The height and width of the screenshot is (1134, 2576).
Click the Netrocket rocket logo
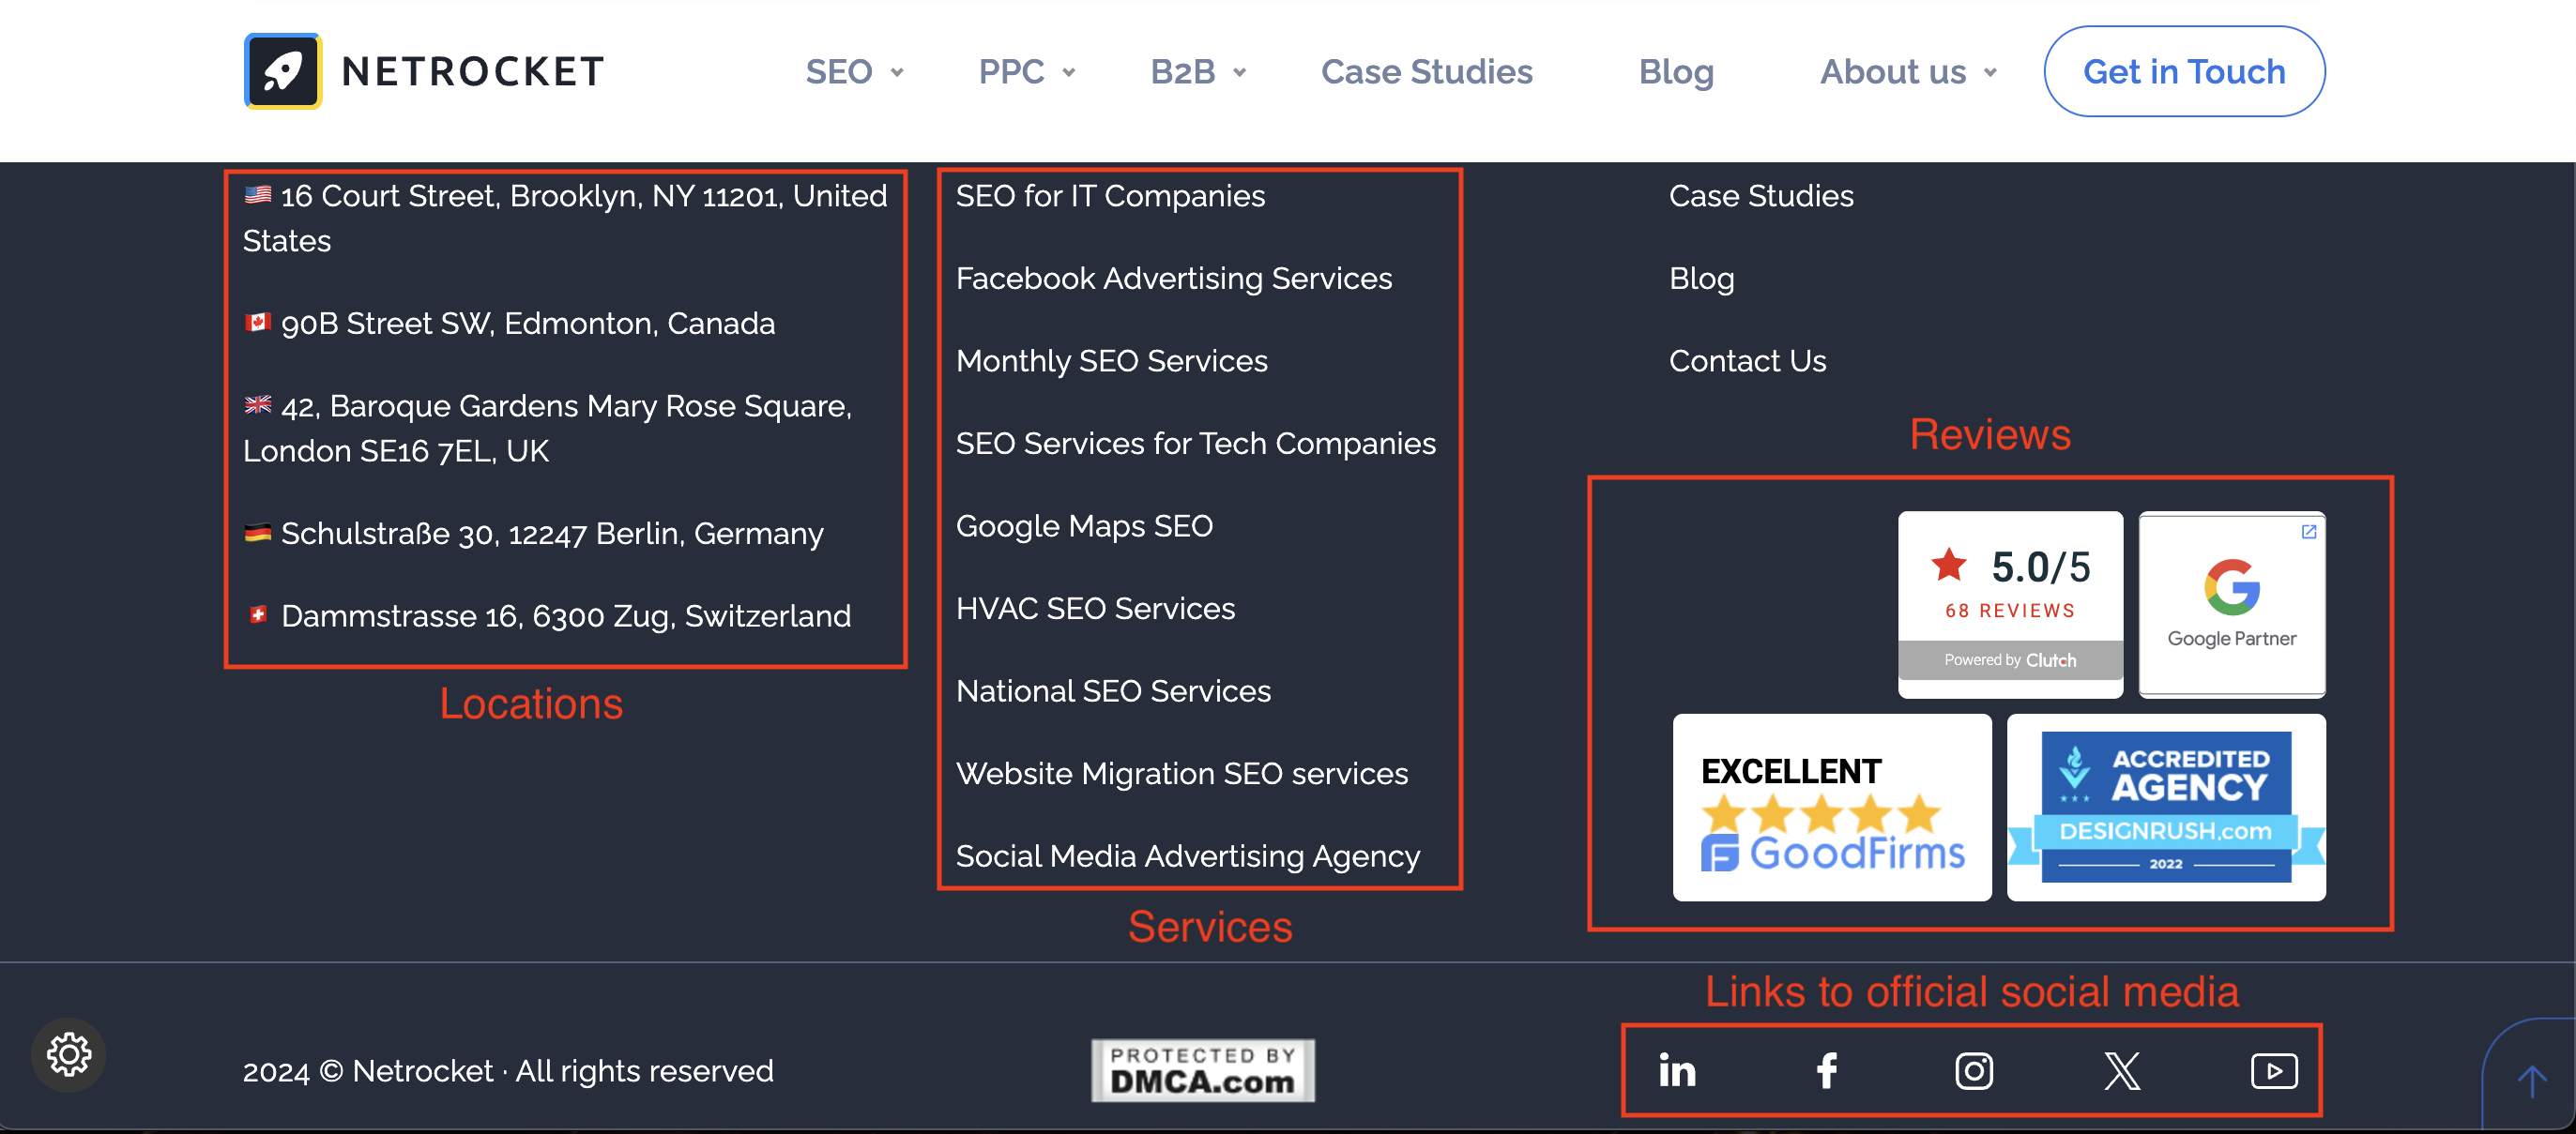coord(283,71)
